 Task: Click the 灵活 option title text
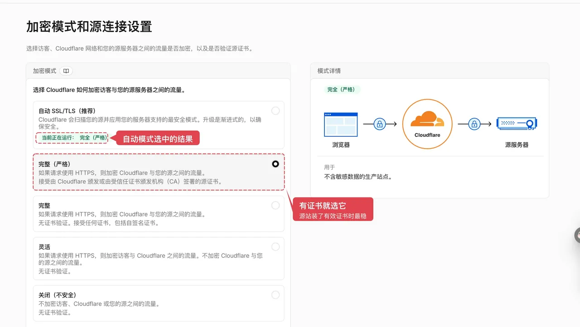[44, 247]
